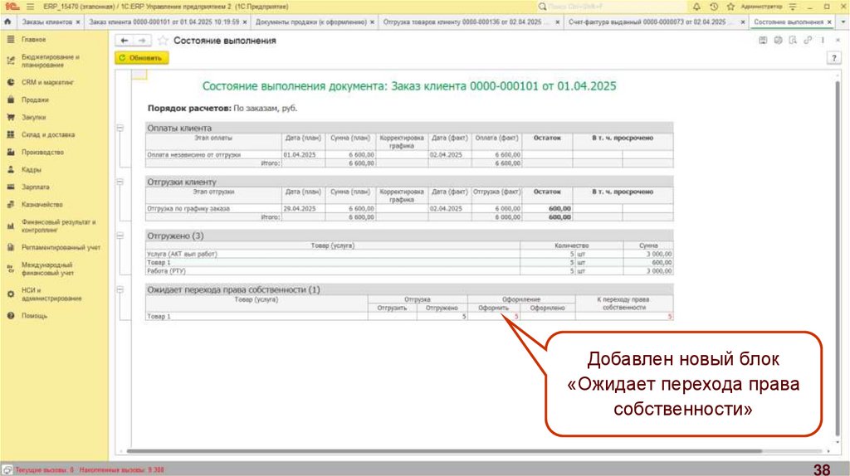The width and height of the screenshot is (850, 476).
Task: Collapse the Отгрузки клиенту group
Action: click(x=120, y=182)
